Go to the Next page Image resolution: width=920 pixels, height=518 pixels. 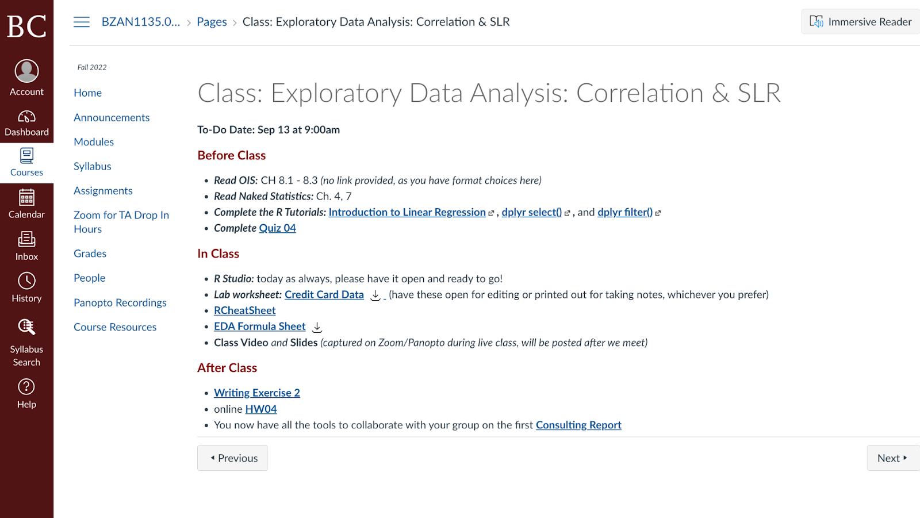coord(892,458)
